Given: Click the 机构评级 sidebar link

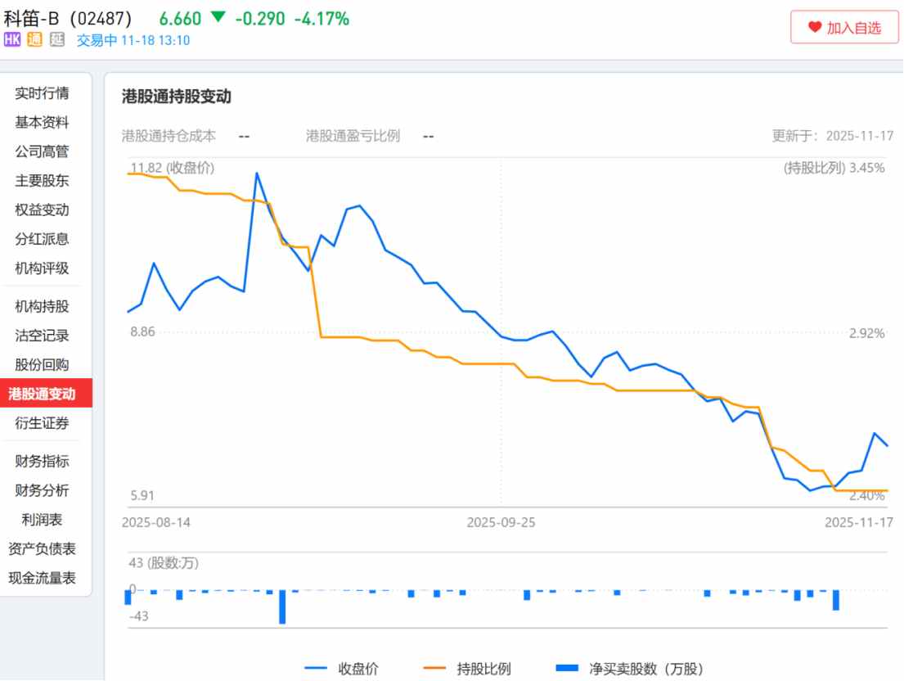Looking at the screenshot, I should (x=43, y=268).
